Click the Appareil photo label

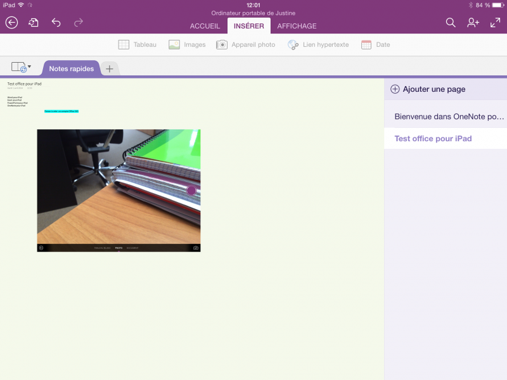pos(253,44)
